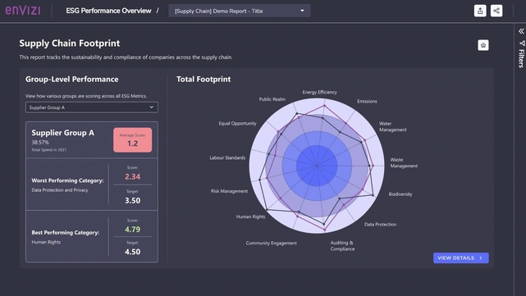
Task: Click the Energy Efficiency radar label
Action: click(320, 92)
